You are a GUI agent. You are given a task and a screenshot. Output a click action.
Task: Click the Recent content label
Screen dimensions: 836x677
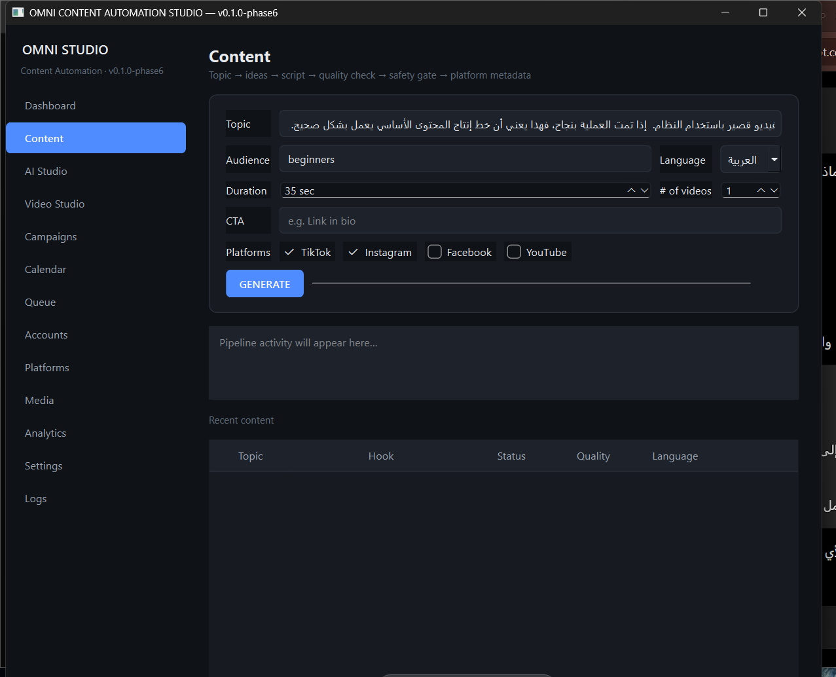[x=241, y=420]
